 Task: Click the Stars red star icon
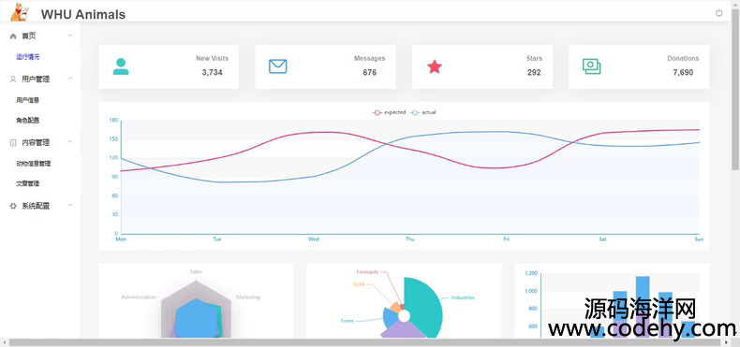tap(435, 66)
